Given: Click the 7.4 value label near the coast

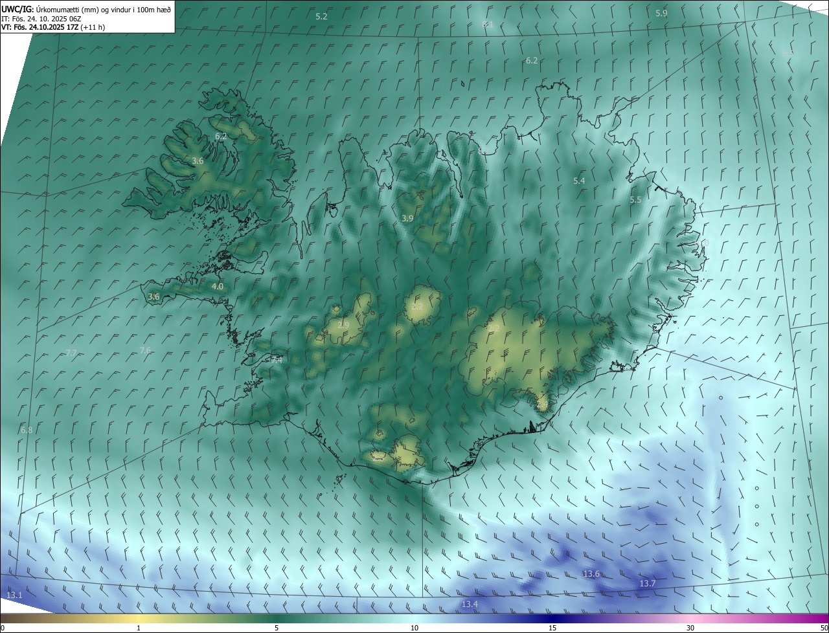Looking at the screenshot, I should tap(277, 360).
